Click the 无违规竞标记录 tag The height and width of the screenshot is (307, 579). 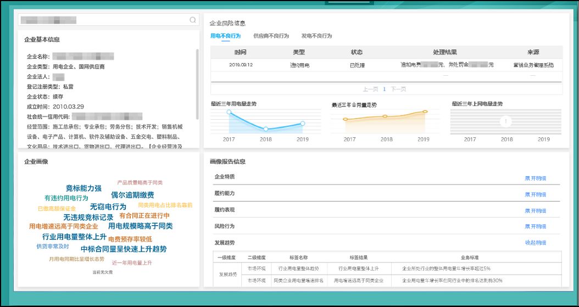[x=88, y=217]
